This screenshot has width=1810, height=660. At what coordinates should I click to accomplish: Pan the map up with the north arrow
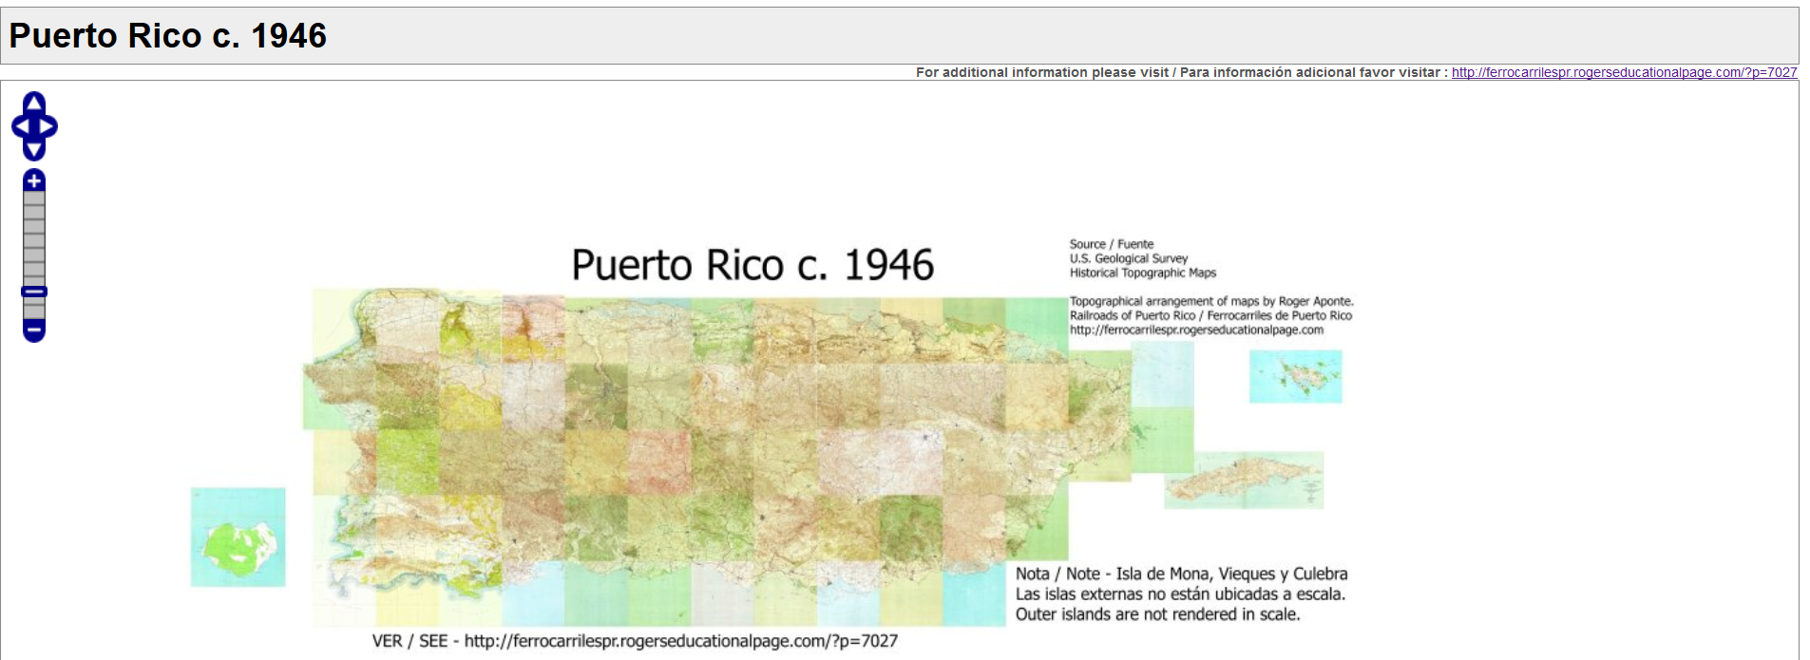click(34, 103)
